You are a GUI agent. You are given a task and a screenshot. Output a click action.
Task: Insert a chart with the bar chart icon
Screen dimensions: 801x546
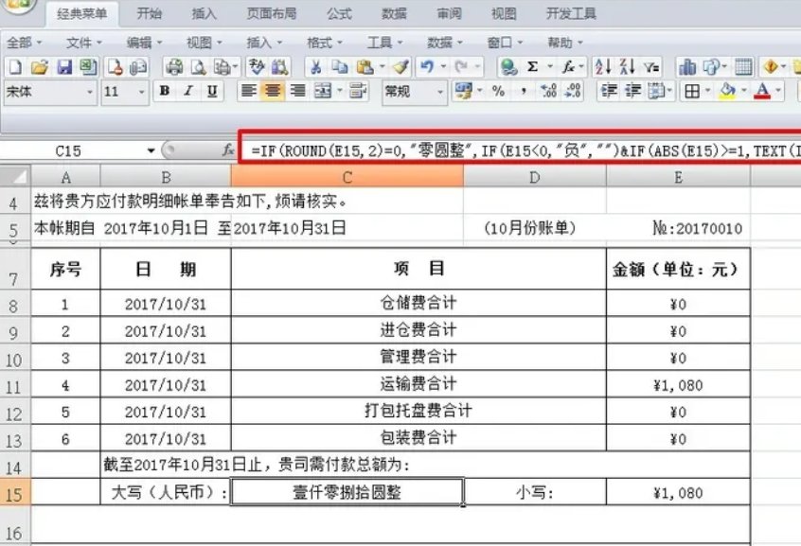[687, 67]
